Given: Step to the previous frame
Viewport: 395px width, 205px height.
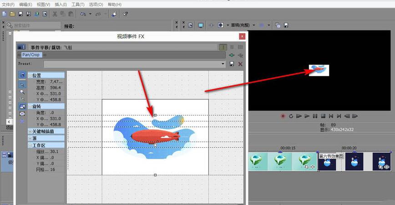Looking at the screenshot, I should [x=347, y=116].
